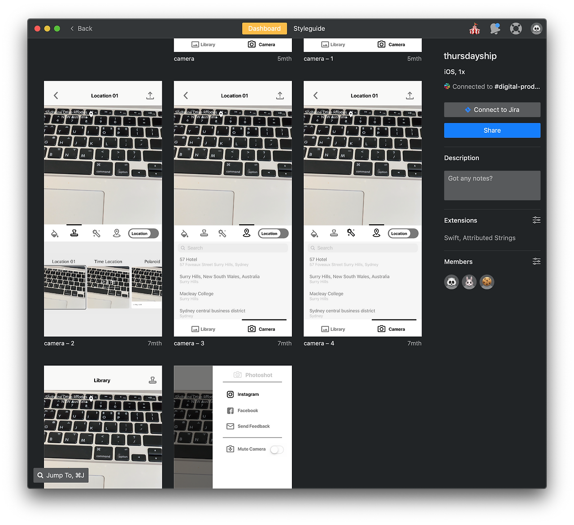Click the 'camera – 3' screen name label
574x525 pixels.
coord(189,343)
